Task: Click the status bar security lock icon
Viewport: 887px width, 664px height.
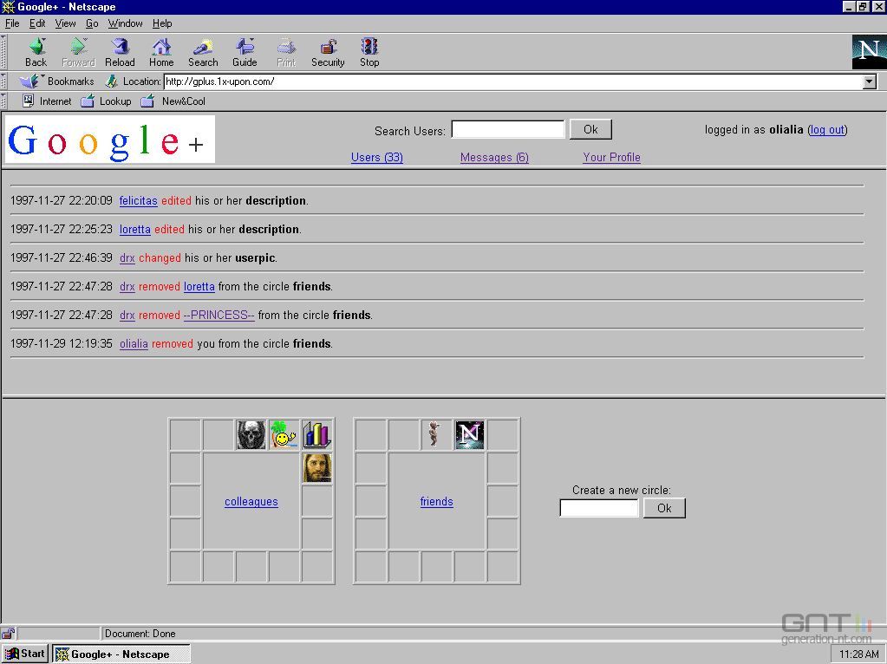Action: (8, 634)
